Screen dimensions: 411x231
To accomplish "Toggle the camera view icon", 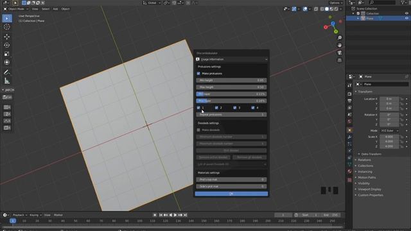I will pos(340,53).
